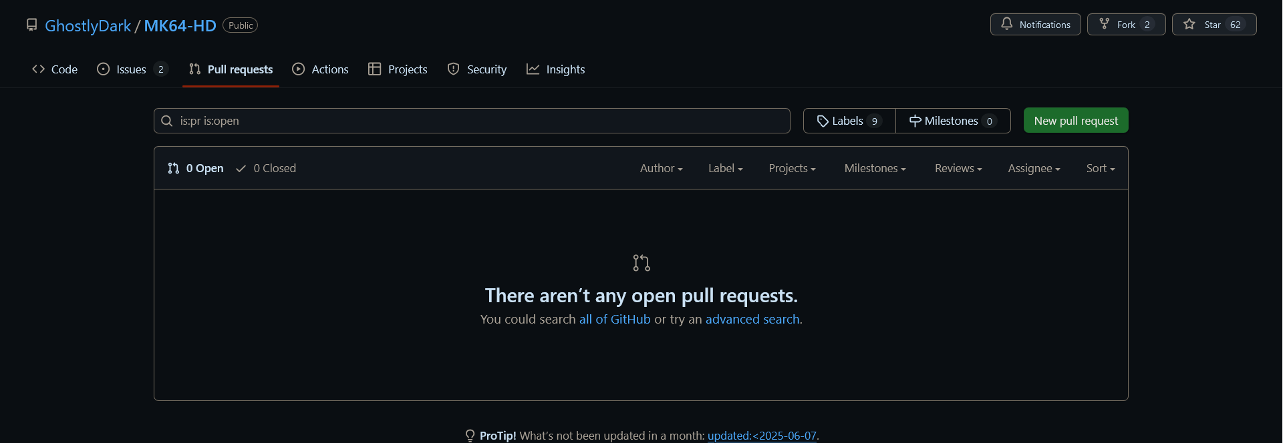Viewport: 1283px width, 443px height.
Task: Switch to the Code tab
Action: (x=55, y=69)
